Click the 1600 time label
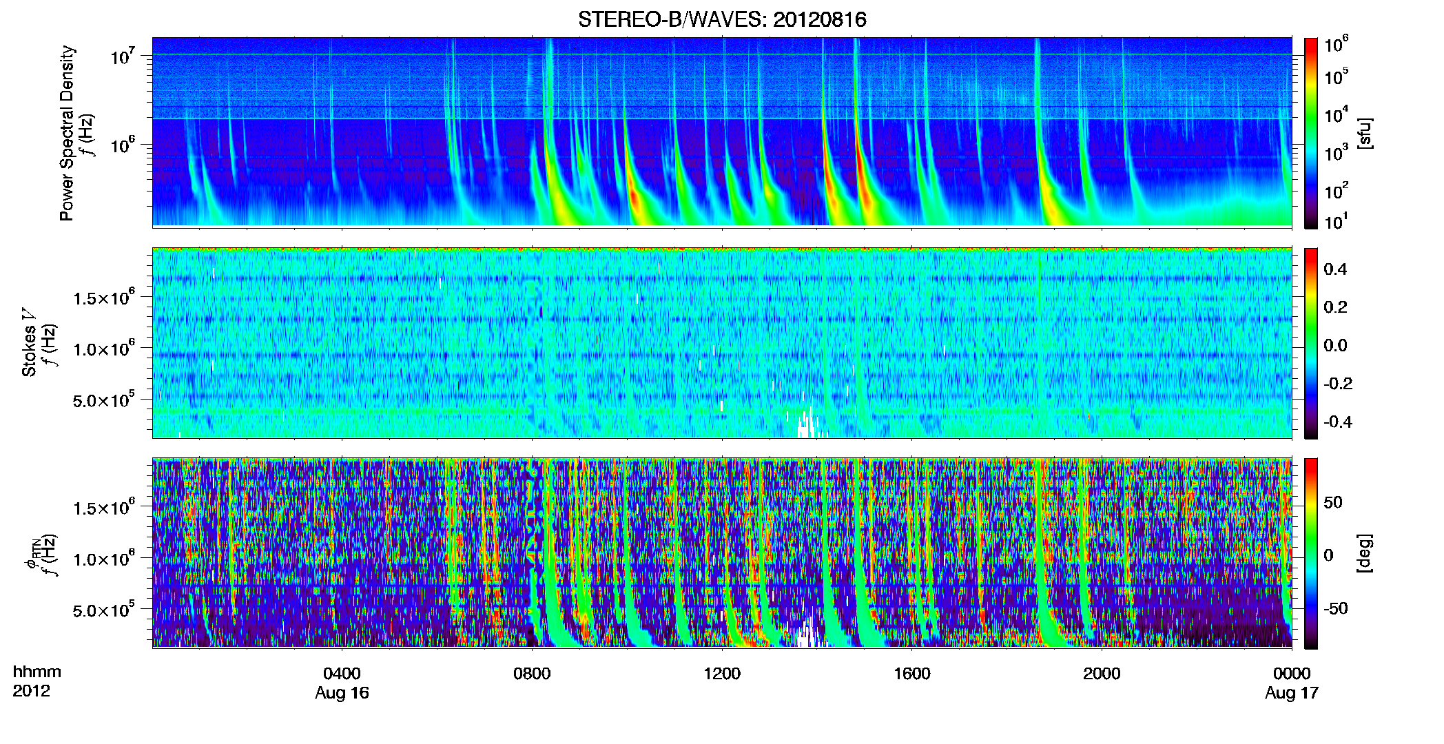This screenshot has width=1444, height=744. 911,673
